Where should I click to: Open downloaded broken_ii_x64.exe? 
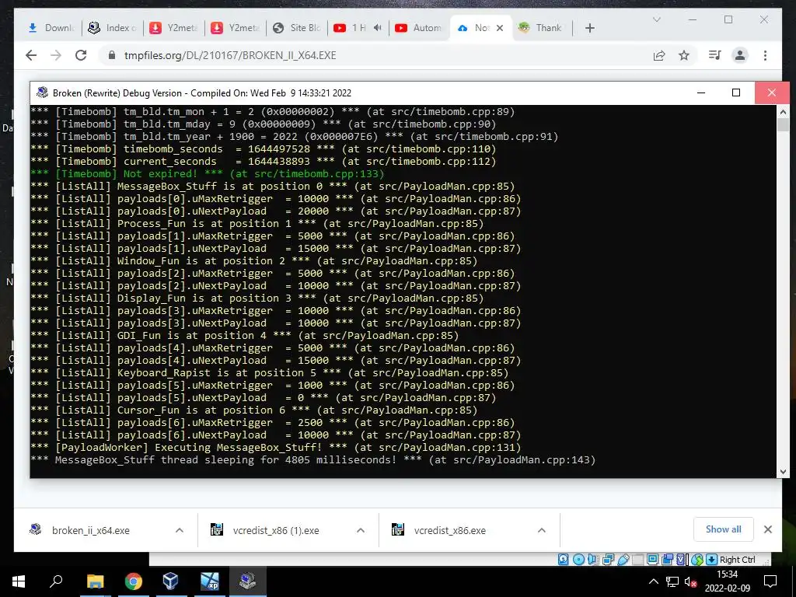[90, 530]
